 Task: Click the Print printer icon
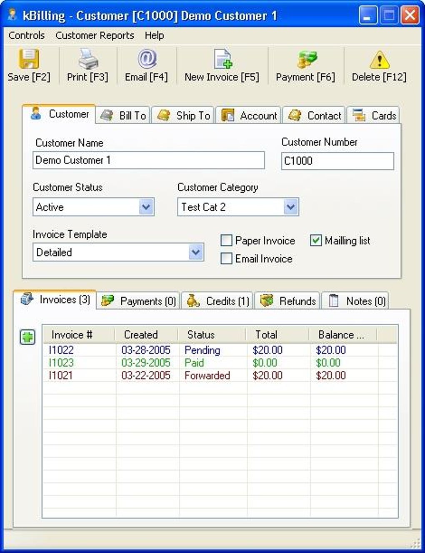pos(88,59)
